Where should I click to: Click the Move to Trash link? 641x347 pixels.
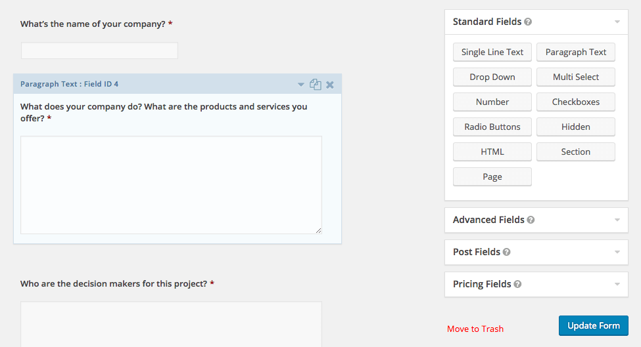475,329
